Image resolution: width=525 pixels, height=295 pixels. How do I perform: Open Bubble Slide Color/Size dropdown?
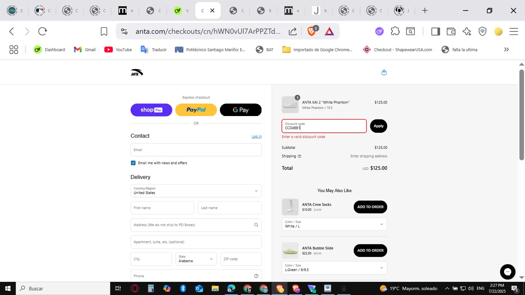(334, 268)
